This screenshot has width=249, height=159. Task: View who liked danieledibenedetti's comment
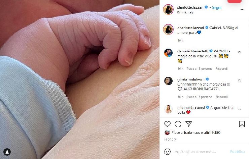coord(199,68)
